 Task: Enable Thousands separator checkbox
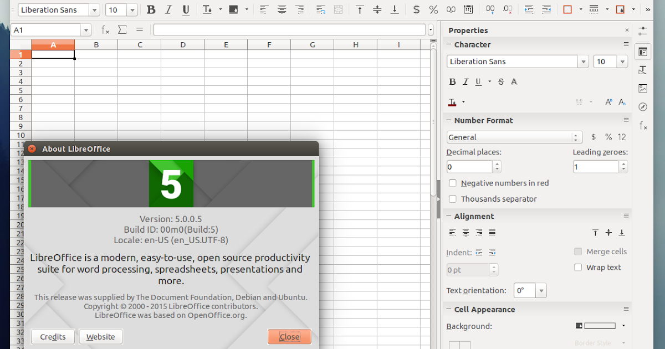[x=452, y=199]
